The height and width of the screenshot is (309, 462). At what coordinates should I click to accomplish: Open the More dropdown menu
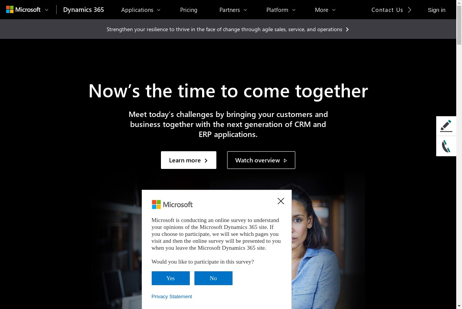click(x=325, y=10)
